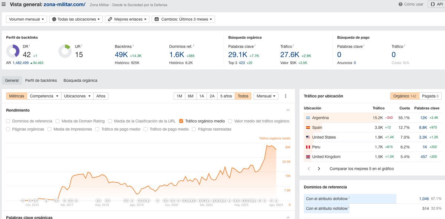
Task: Click the Palabras clave value 29.1K
Action: [237, 55]
